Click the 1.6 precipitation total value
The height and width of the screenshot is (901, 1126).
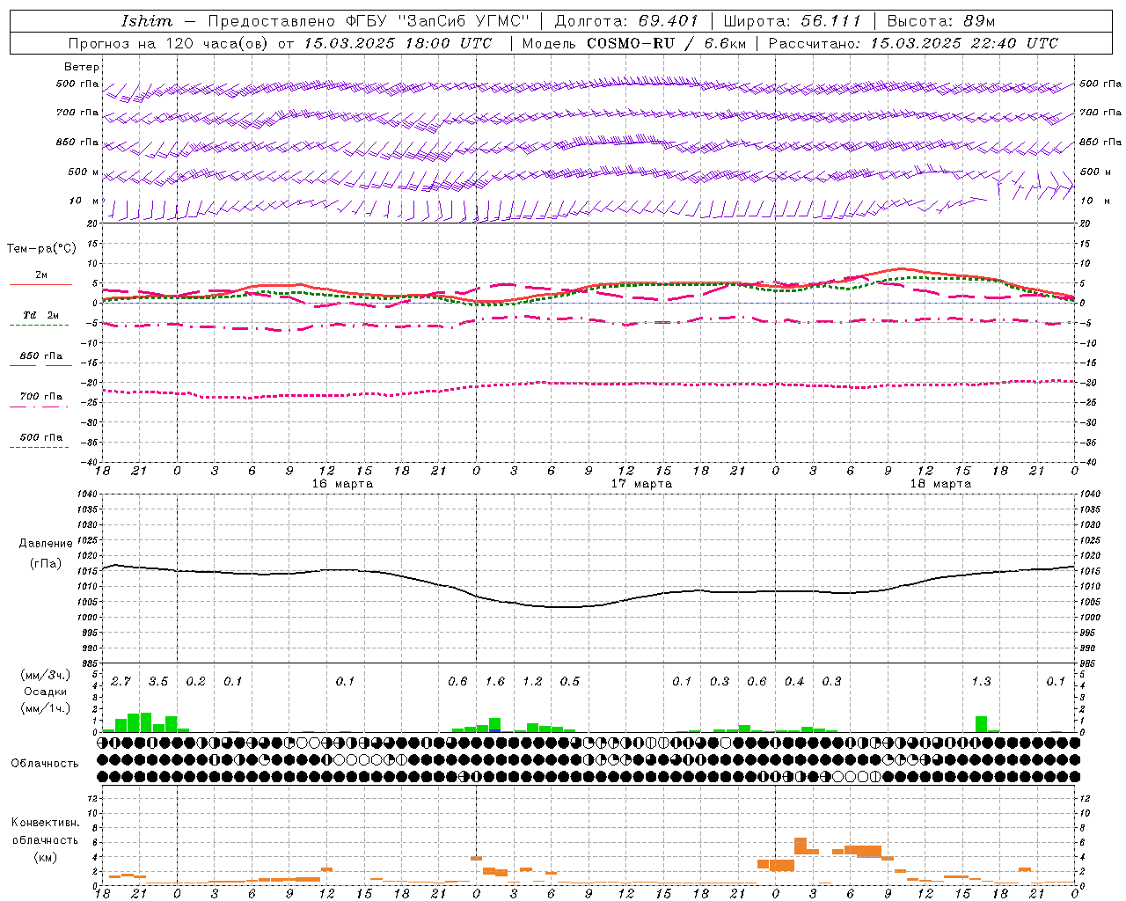point(494,682)
